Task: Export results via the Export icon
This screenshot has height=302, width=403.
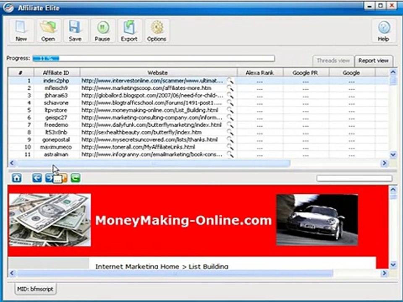Action: (x=129, y=30)
